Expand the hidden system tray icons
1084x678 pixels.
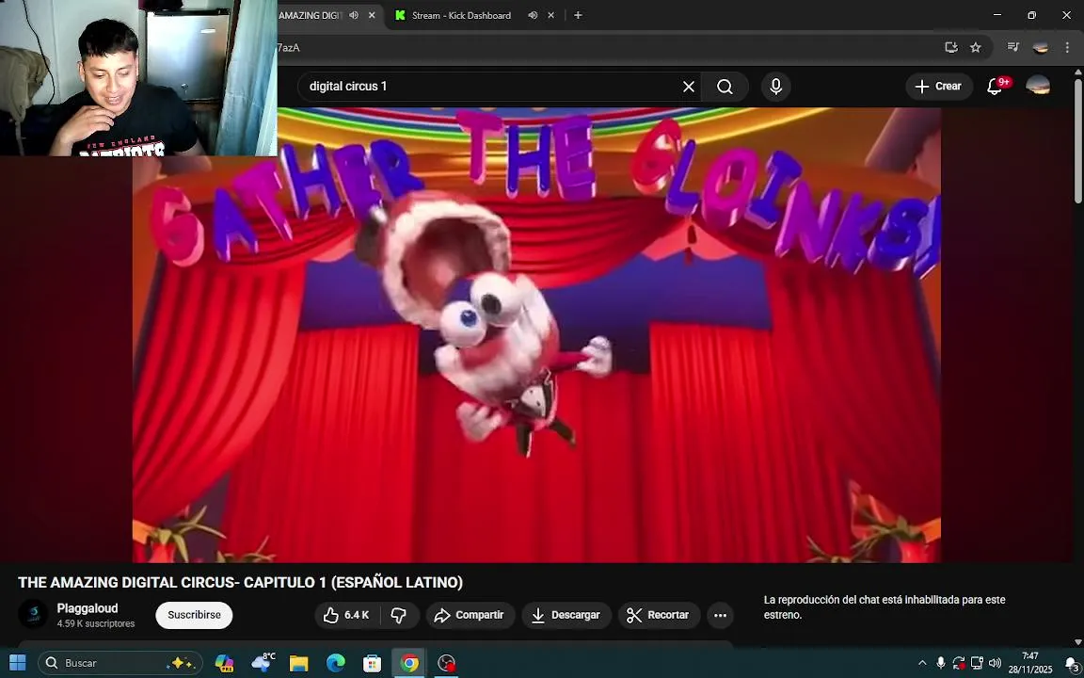click(x=922, y=663)
